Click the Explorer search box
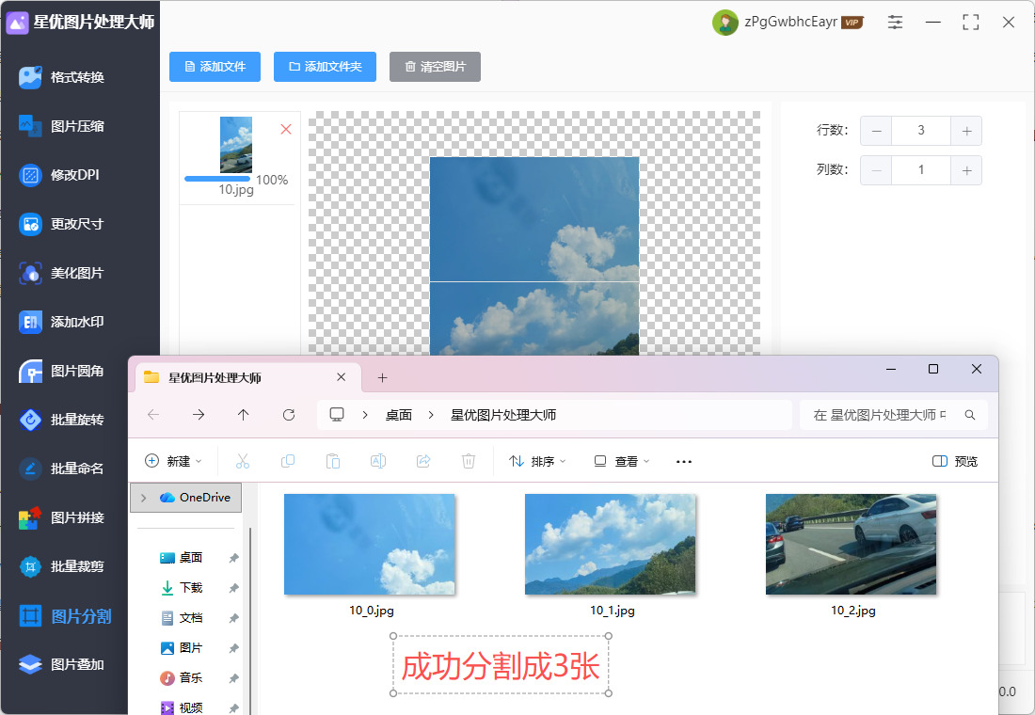 (x=894, y=415)
